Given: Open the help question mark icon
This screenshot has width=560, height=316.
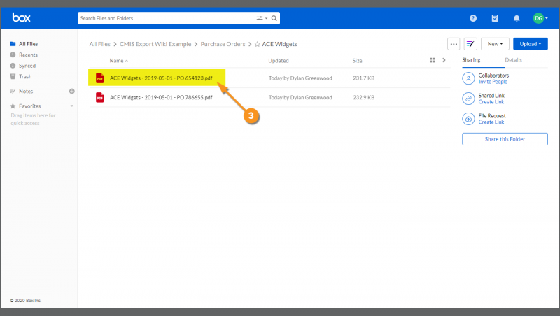Looking at the screenshot, I should 473,18.
